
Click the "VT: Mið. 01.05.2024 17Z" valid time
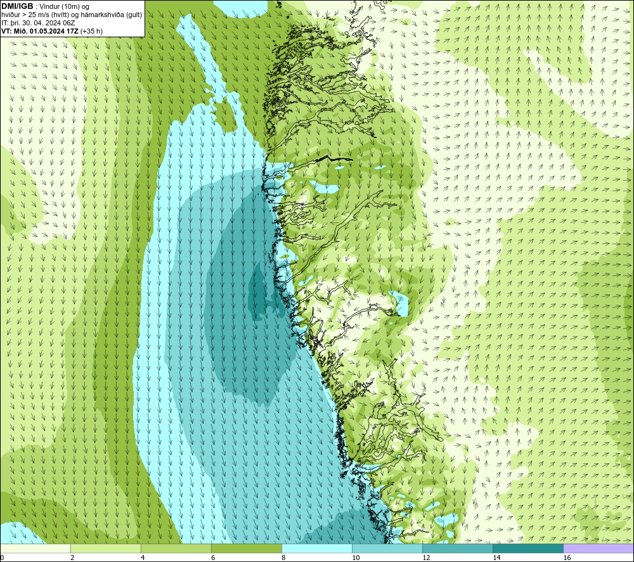pyautogui.click(x=39, y=31)
